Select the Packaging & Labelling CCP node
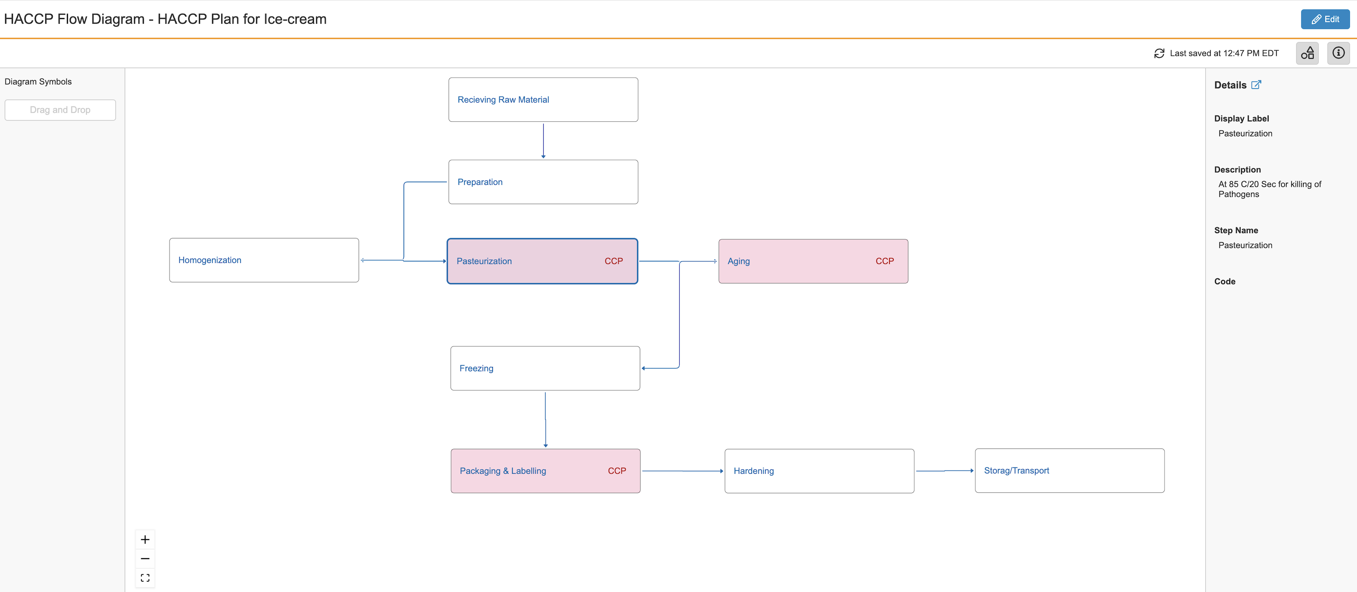The width and height of the screenshot is (1357, 592). click(545, 471)
